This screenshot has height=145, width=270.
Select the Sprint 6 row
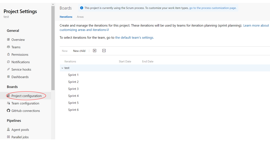pyautogui.click(x=165, y=110)
